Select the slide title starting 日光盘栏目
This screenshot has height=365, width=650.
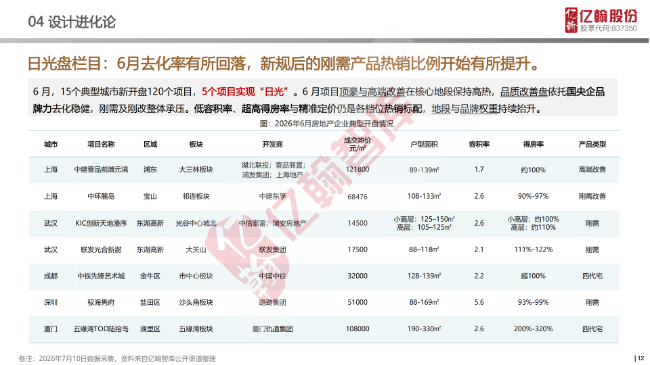tap(284, 64)
